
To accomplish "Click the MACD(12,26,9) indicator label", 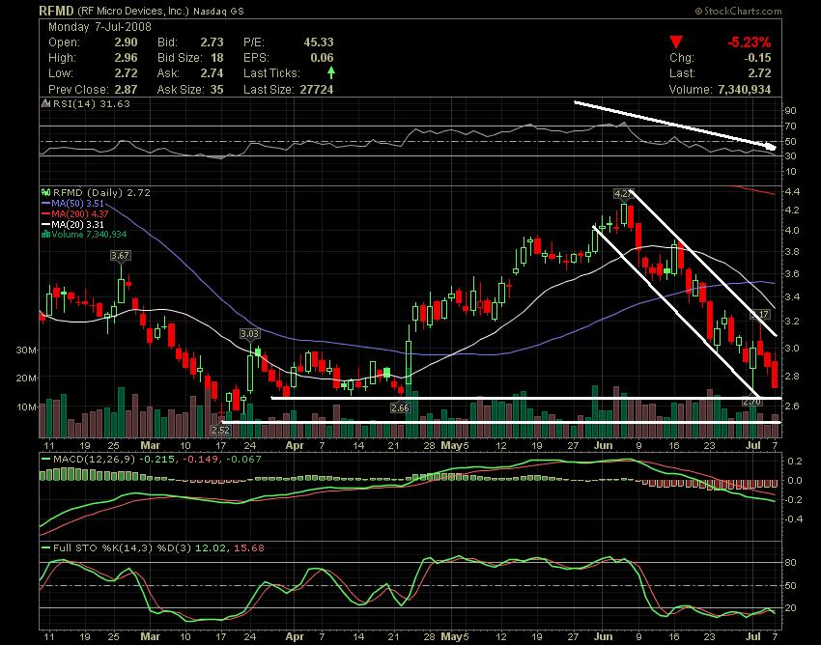I will click(x=95, y=460).
